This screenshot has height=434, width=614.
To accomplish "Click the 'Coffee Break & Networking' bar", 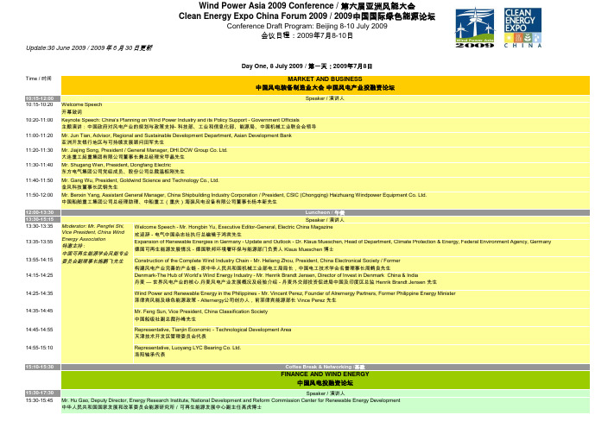I will [326, 367].
